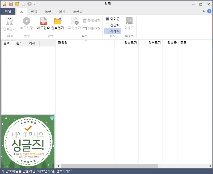Screen dimensions: 213x174
Task: Click the extract mascot icon in quick access
Action: [x=23, y=4]
